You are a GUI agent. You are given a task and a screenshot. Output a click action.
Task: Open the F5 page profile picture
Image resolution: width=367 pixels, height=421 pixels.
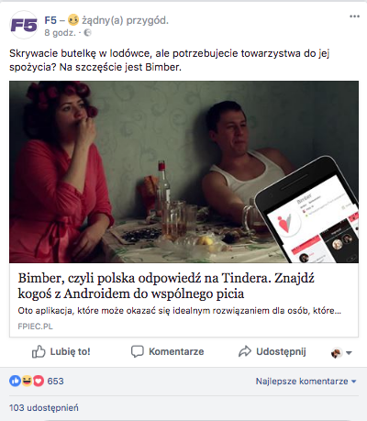coord(24,25)
